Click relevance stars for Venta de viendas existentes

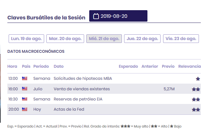point(196,89)
